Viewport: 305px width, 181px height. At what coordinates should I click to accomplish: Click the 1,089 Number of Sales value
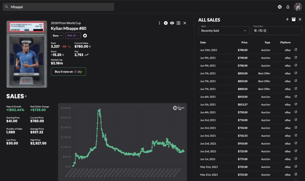tap(10, 132)
